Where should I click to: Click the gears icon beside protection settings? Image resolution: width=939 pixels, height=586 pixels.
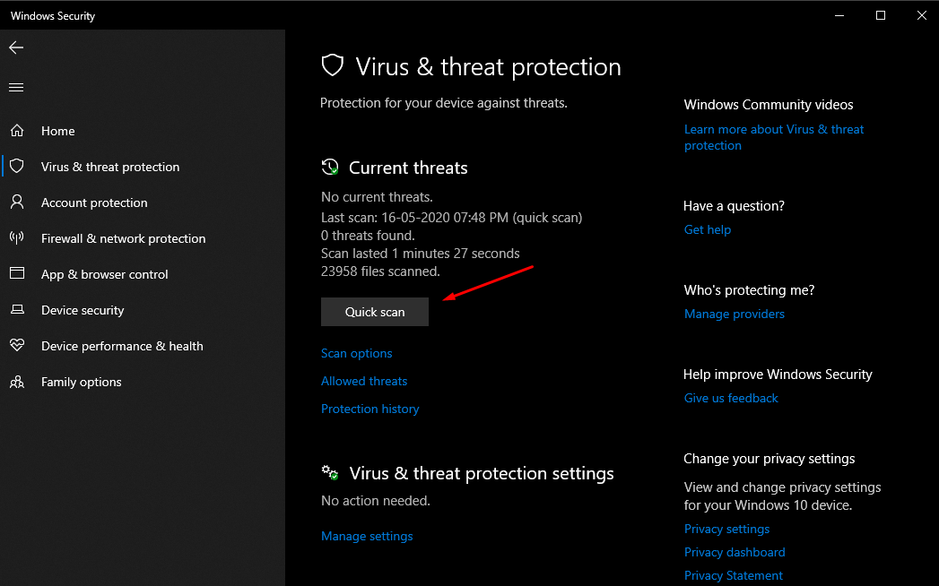click(x=330, y=472)
